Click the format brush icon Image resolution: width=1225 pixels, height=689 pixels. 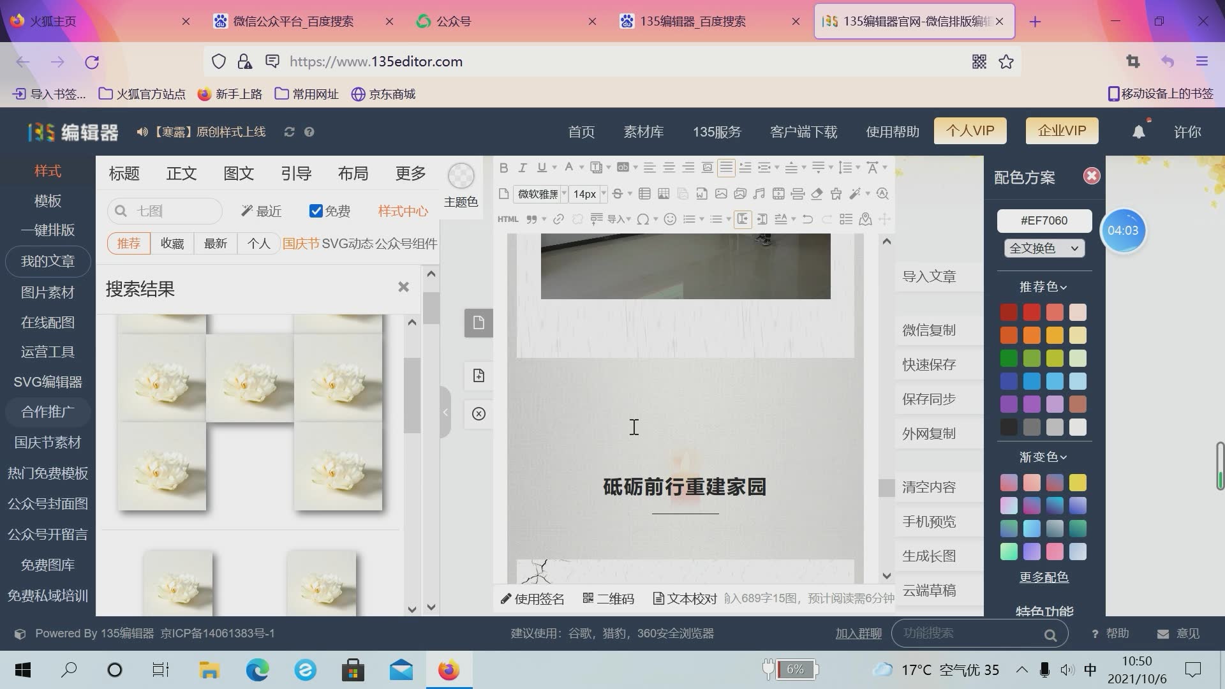coord(836,194)
